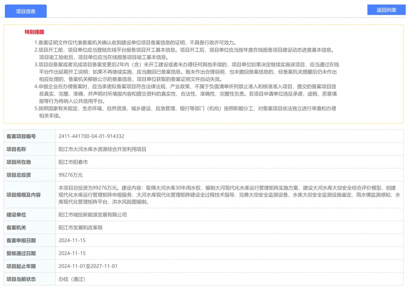Select the 项目名称 label cell
408x289 pixels.
point(30,149)
